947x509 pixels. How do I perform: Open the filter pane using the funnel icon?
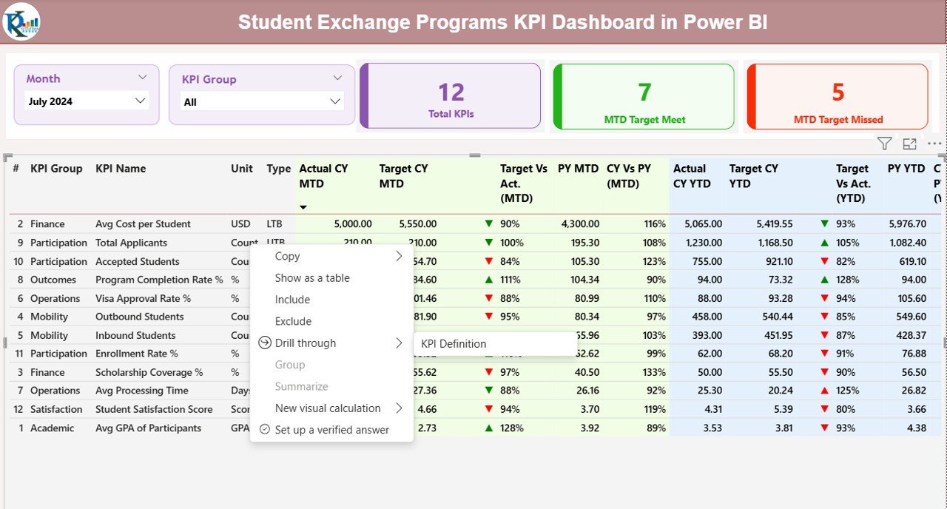tap(884, 143)
